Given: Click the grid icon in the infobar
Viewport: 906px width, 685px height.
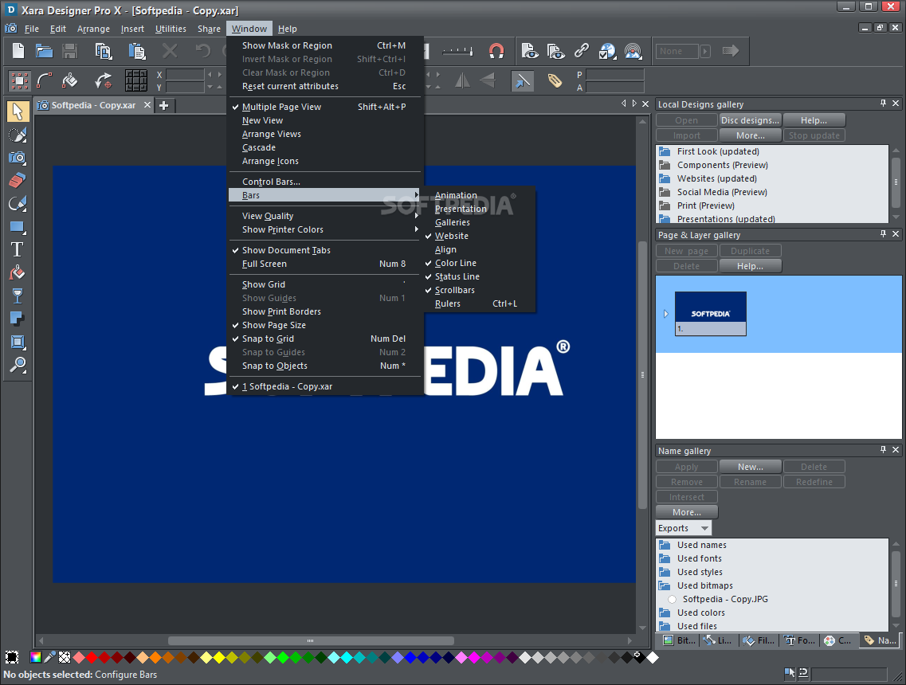Looking at the screenshot, I should [136, 80].
